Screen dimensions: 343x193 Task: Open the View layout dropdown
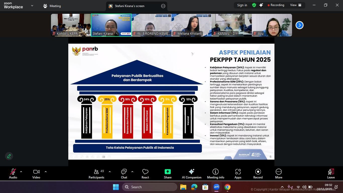coord(296,5)
